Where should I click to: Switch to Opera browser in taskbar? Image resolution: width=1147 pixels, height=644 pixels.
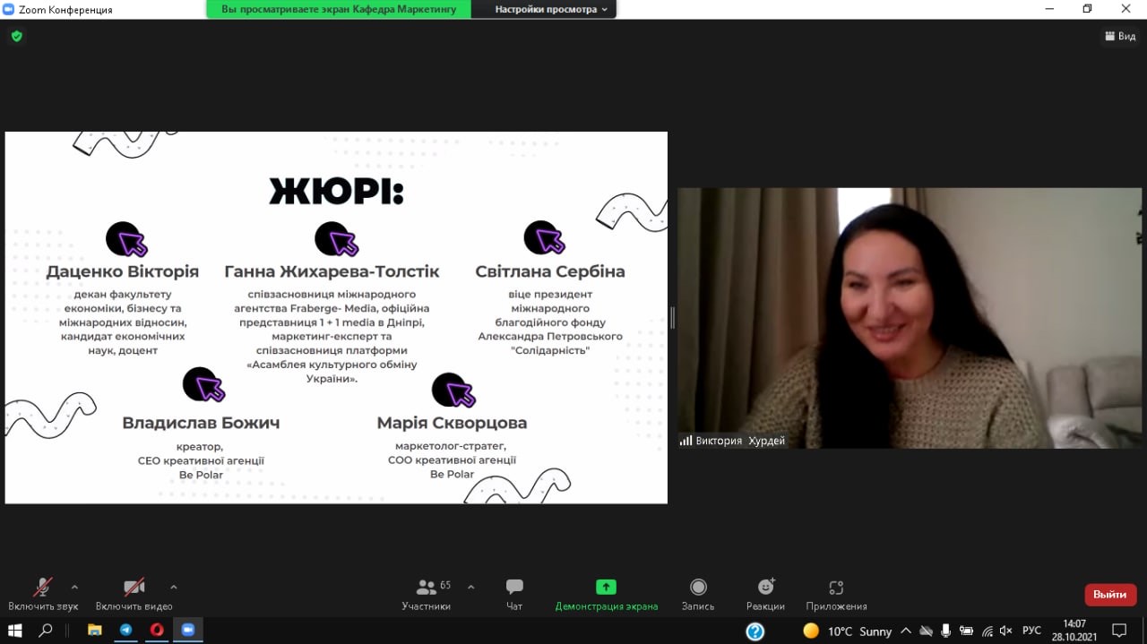tap(157, 631)
